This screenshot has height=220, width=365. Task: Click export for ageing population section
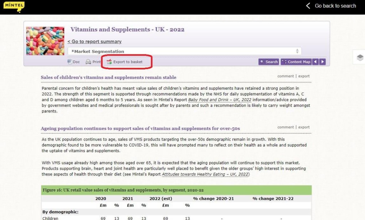pyautogui.click(x=304, y=127)
